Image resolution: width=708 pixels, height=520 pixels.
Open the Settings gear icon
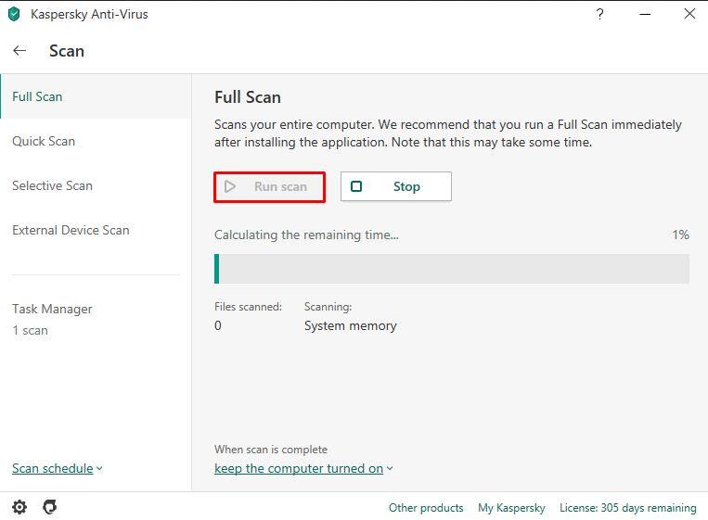(x=19, y=507)
